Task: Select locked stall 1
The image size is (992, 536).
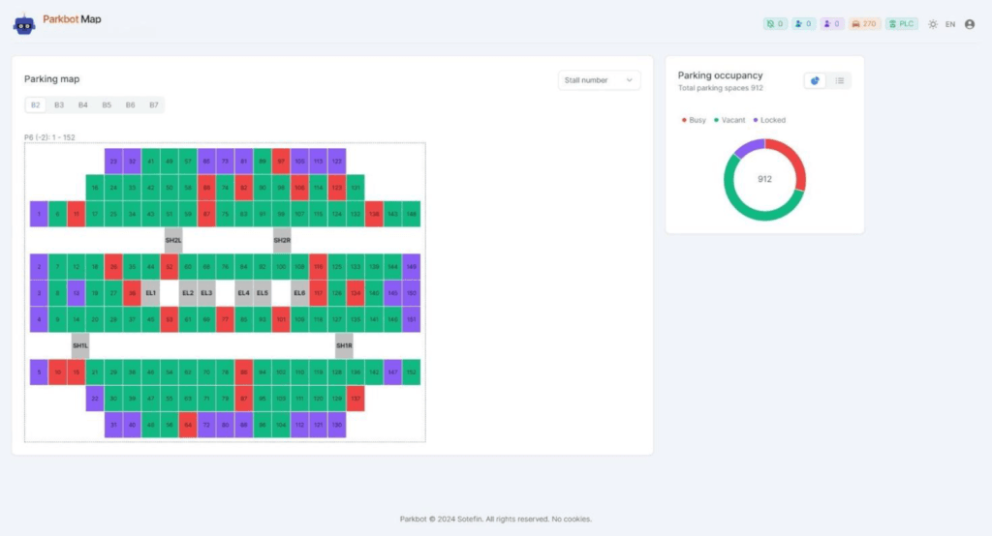Action: (x=39, y=214)
